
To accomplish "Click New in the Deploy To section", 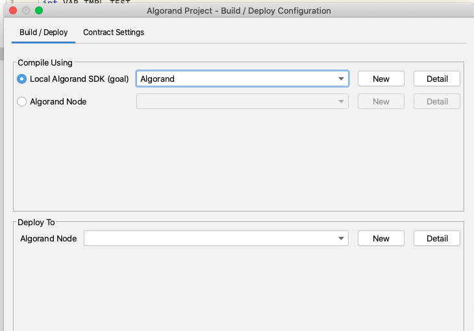I will (x=381, y=238).
